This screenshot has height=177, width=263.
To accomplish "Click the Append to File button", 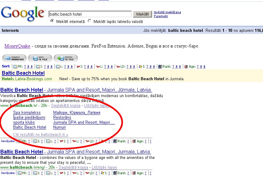I will tap(66, 58).
